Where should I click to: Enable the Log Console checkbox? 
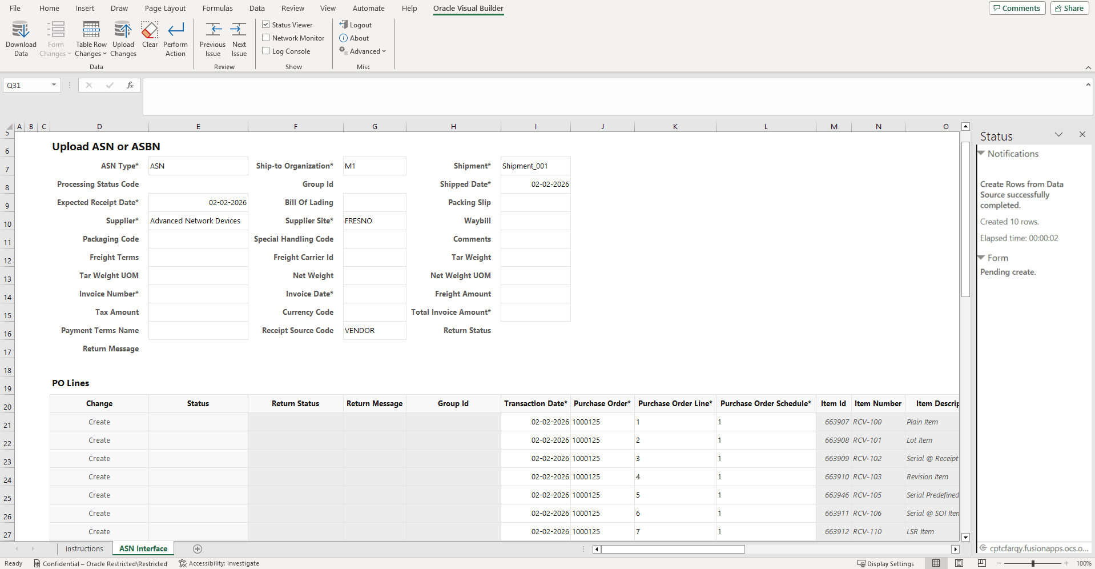click(x=265, y=51)
